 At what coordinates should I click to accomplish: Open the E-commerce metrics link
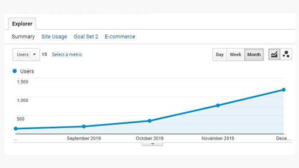tap(120, 37)
